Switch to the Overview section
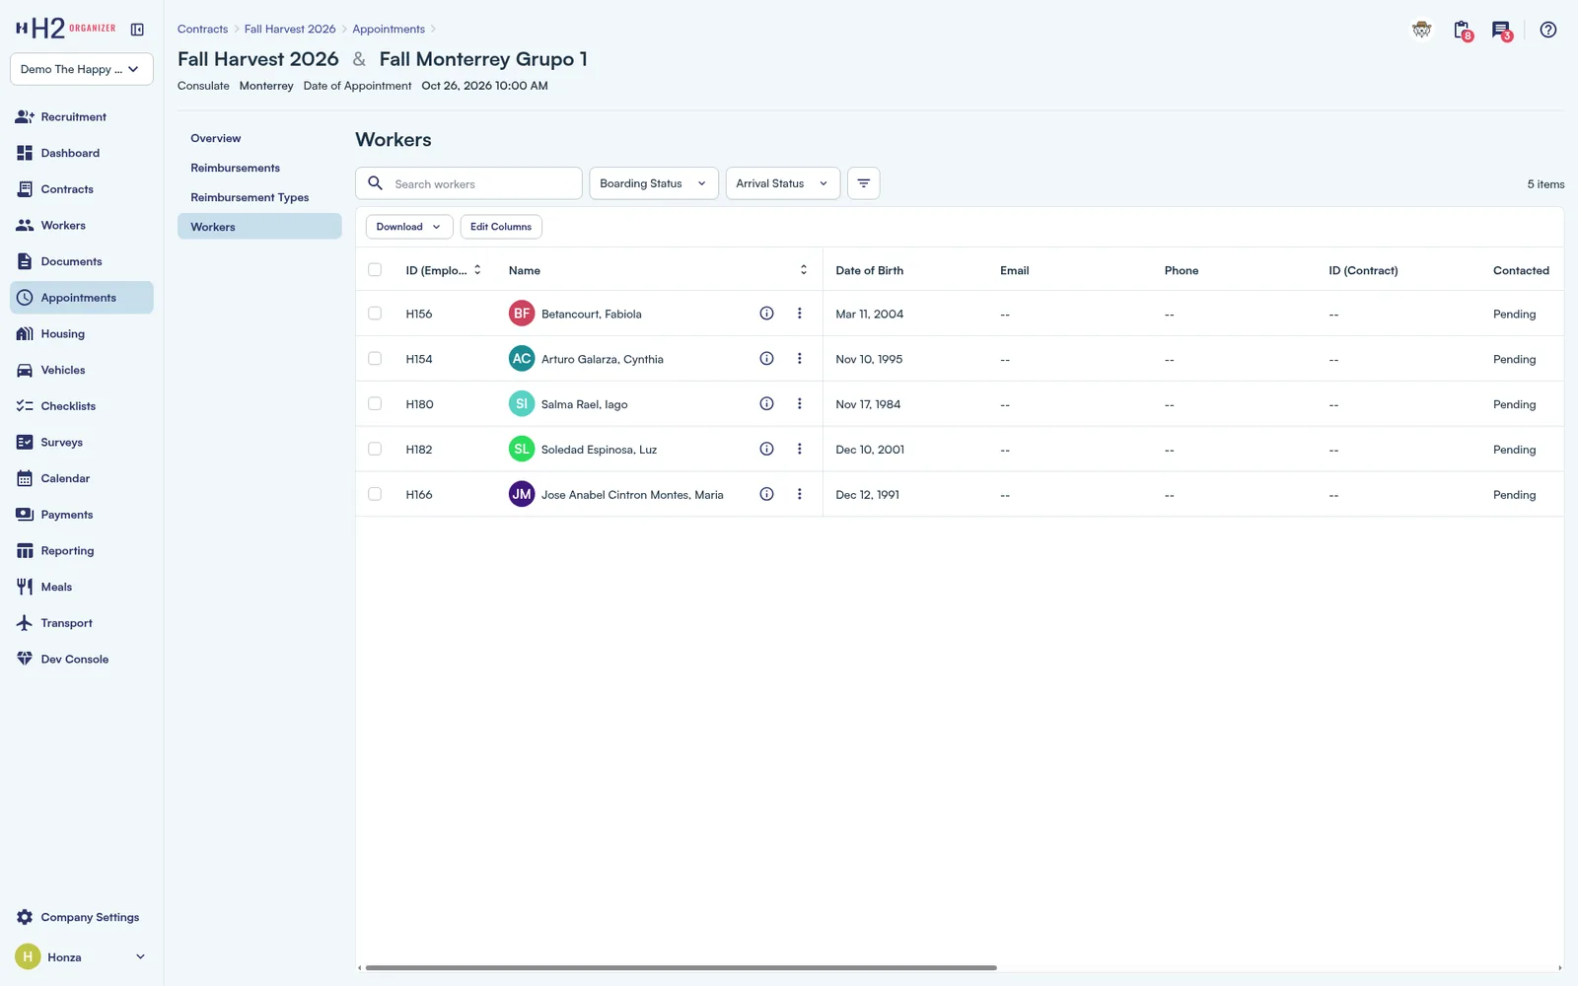This screenshot has height=986, width=1578. click(x=259, y=138)
